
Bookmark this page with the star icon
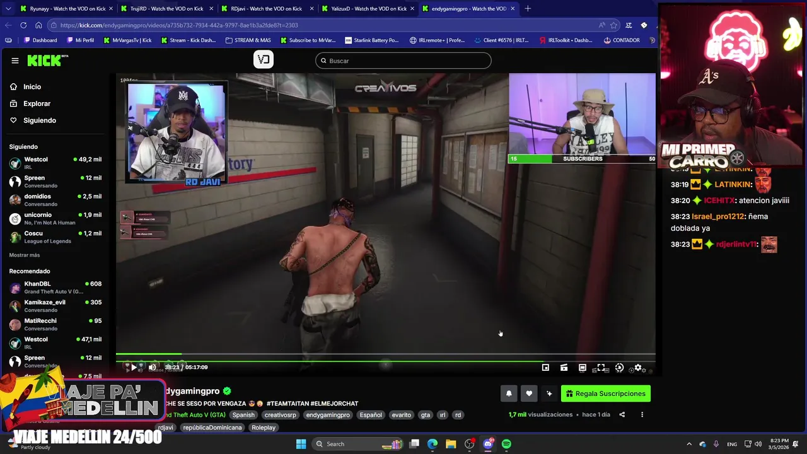click(x=614, y=25)
